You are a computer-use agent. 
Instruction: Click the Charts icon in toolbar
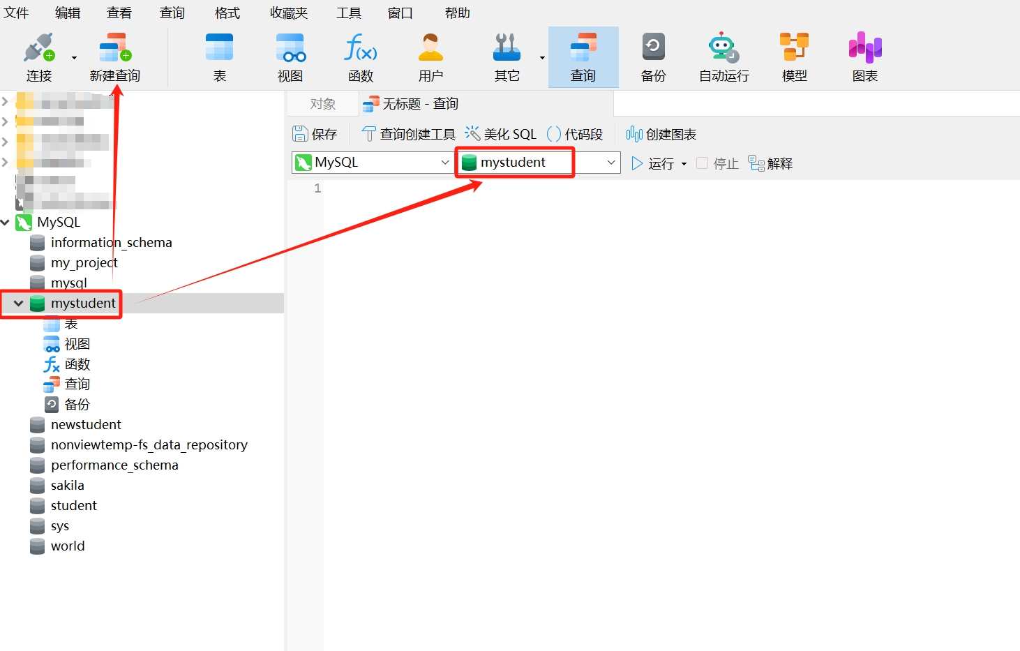tap(864, 48)
